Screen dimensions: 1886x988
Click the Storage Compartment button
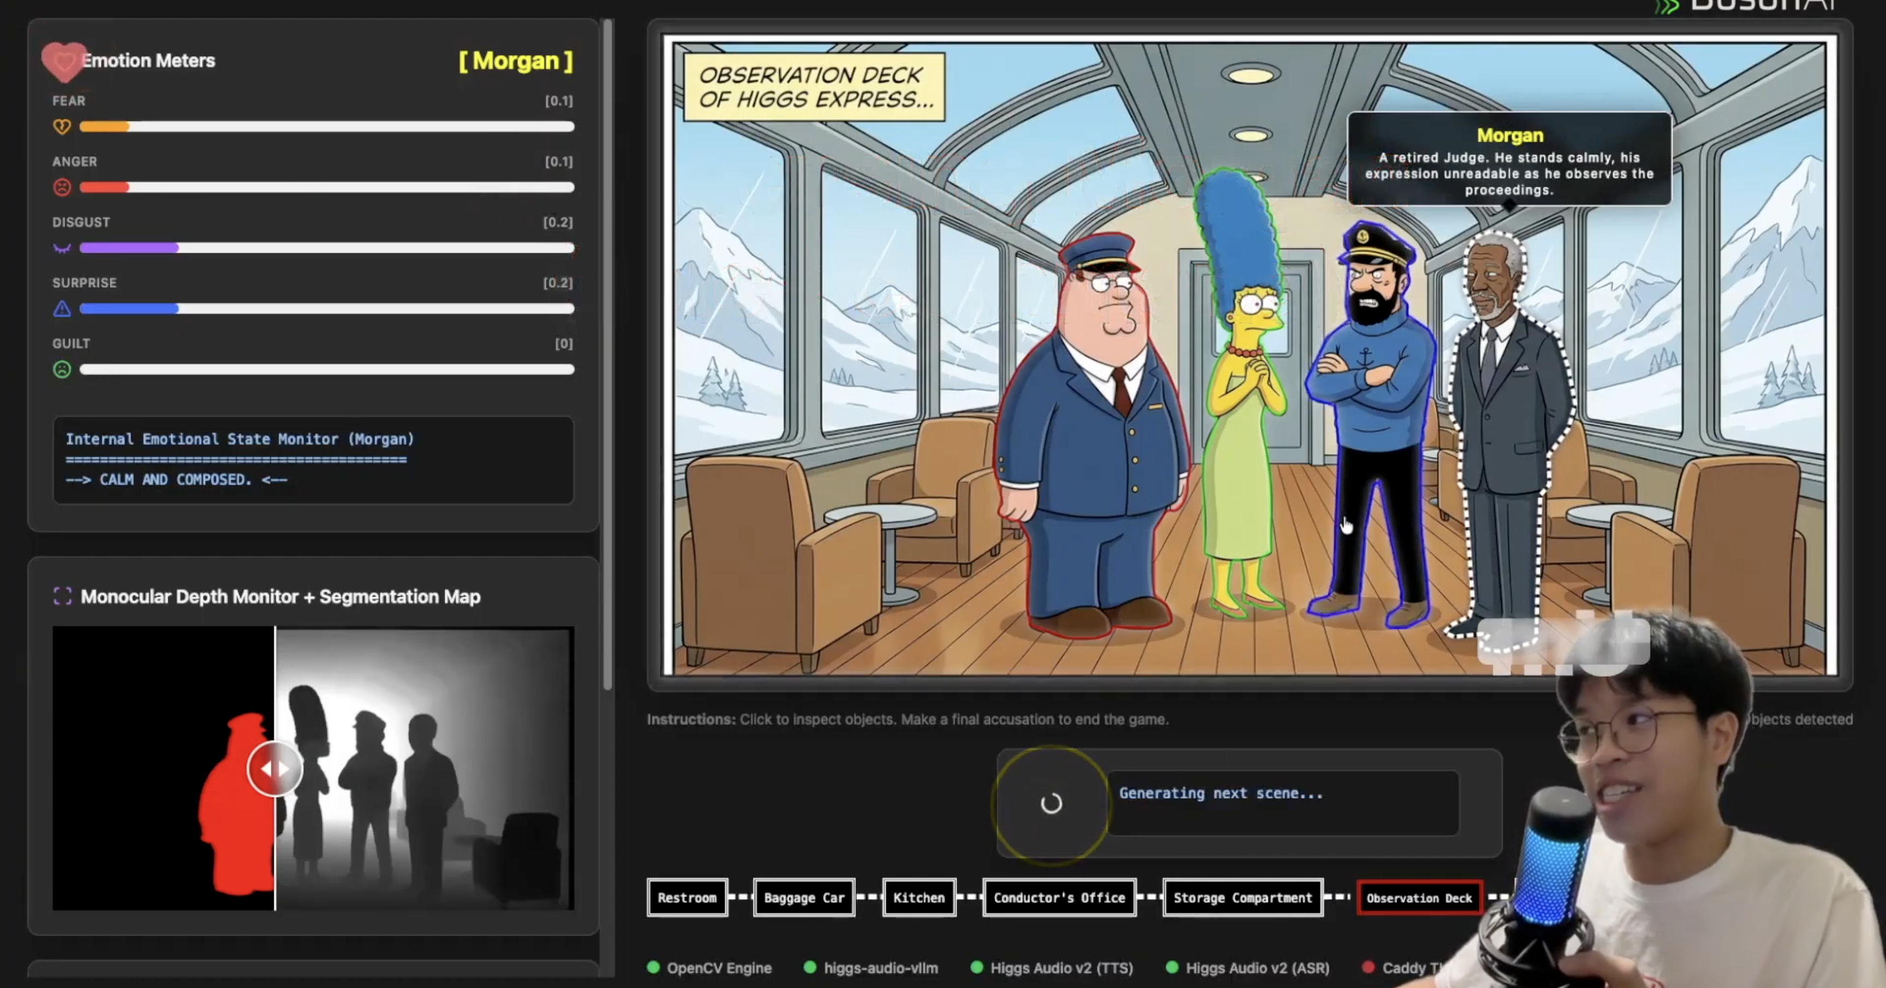click(x=1243, y=898)
